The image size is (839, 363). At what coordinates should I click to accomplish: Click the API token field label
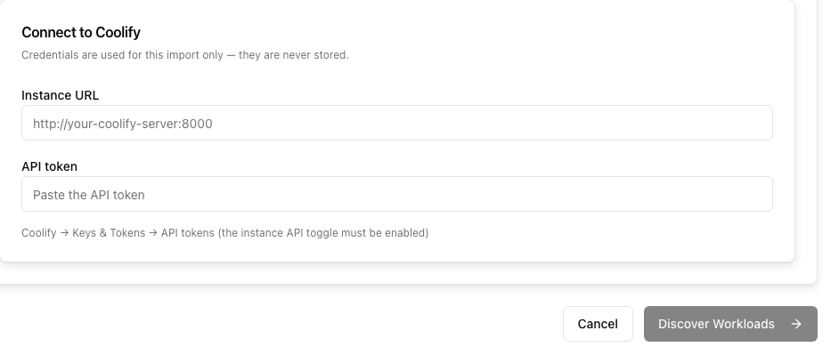click(49, 166)
